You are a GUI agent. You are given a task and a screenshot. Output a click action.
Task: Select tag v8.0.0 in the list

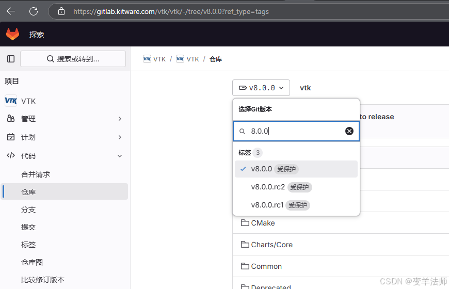pyautogui.click(x=296, y=169)
